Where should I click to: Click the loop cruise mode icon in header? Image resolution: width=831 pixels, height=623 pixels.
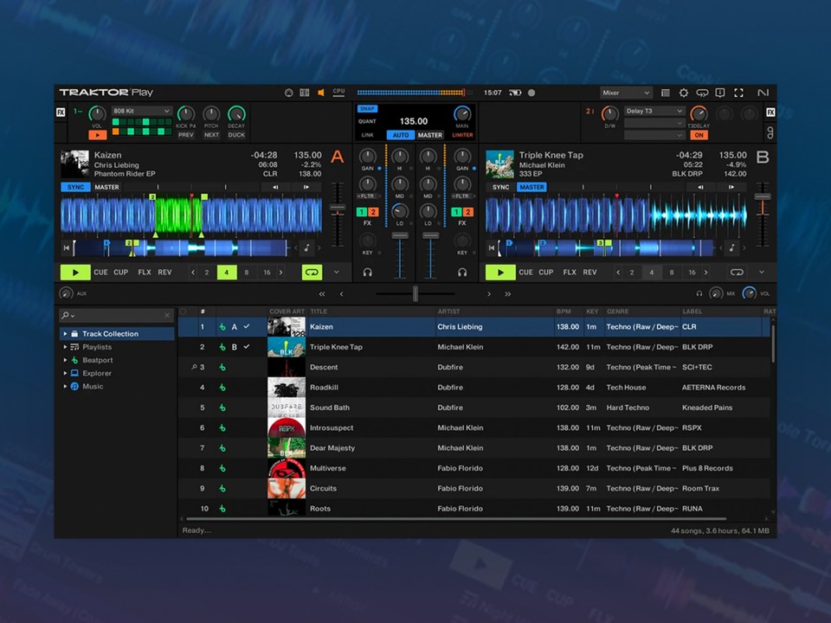pos(702,93)
